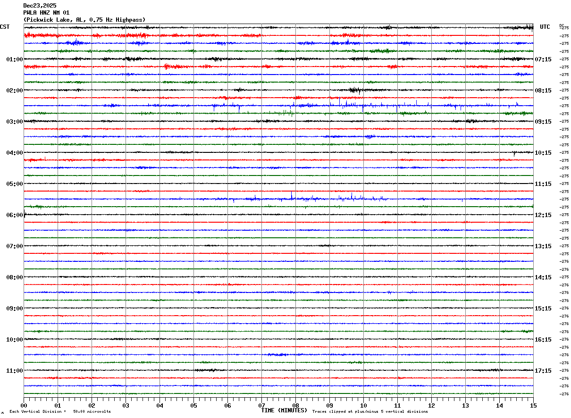Click the "Pickwick Lake, AL, 0.75 Hz Highpass" subtitle
Screen dimensions: 571x418
tap(84, 20)
